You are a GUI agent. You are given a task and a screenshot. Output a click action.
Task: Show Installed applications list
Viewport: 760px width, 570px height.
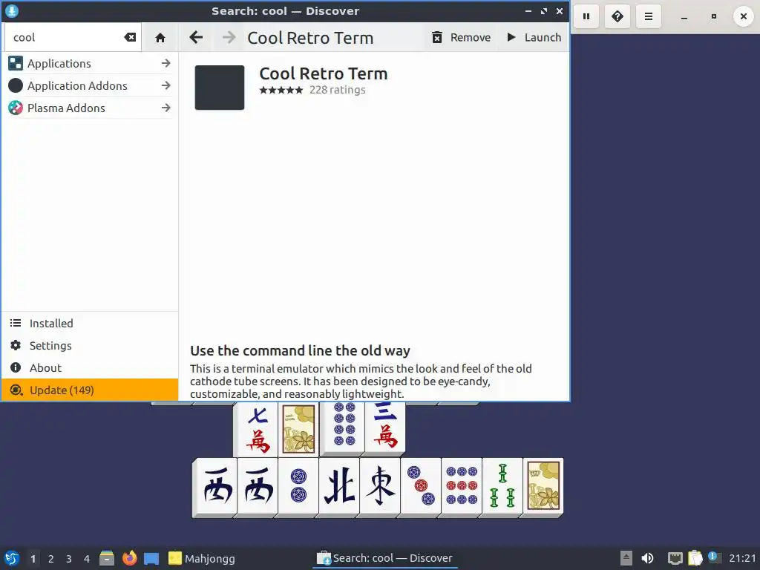[x=90, y=324]
